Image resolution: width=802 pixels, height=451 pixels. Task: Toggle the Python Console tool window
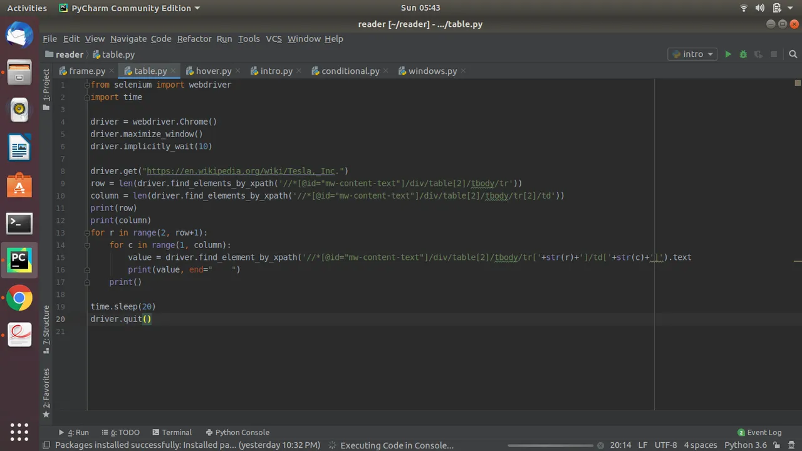(x=237, y=432)
